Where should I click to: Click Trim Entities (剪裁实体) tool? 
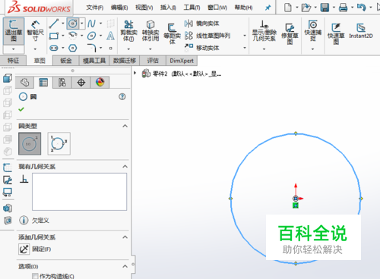tap(128, 31)
